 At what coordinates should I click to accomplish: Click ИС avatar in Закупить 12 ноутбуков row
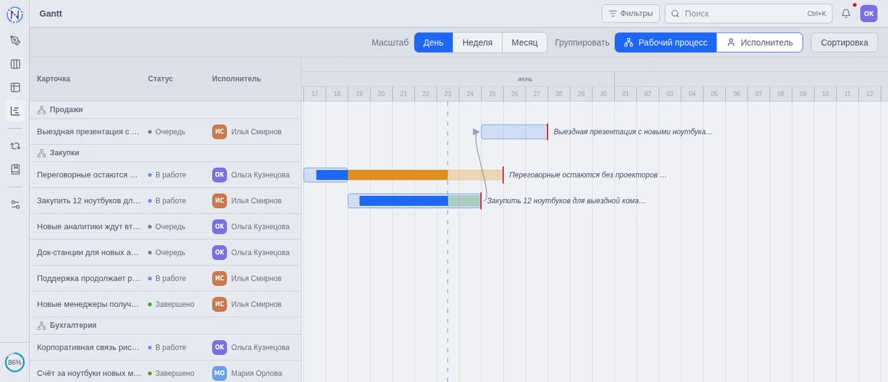[x=219, y=200]
